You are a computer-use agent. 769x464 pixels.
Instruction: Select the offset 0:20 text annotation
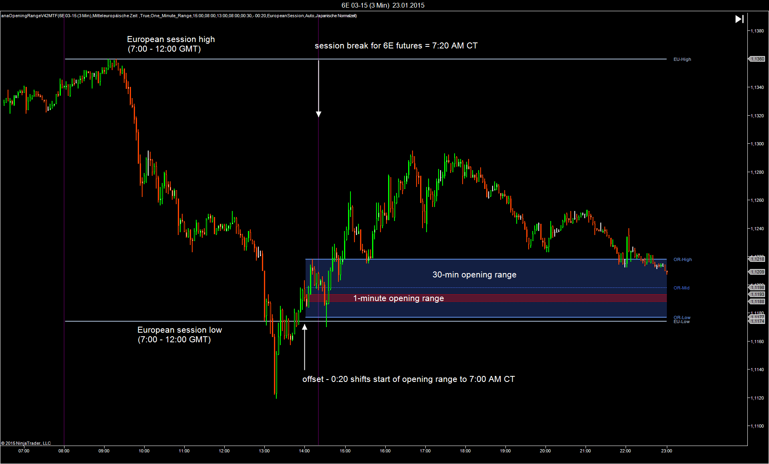[x=408, y=379]
